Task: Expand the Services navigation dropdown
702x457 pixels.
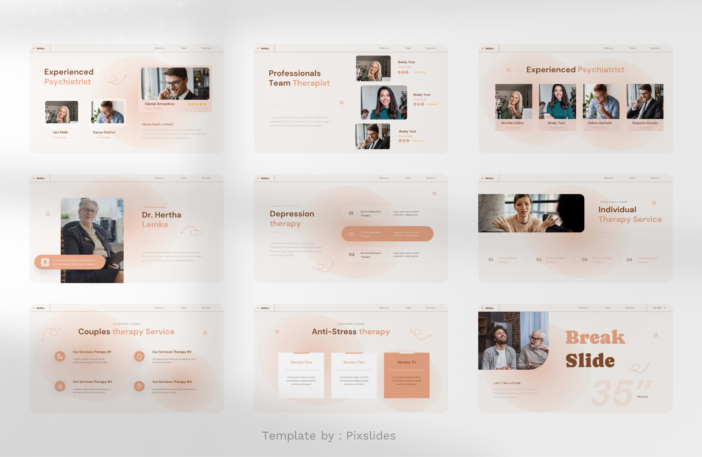Action: [209, 49]
